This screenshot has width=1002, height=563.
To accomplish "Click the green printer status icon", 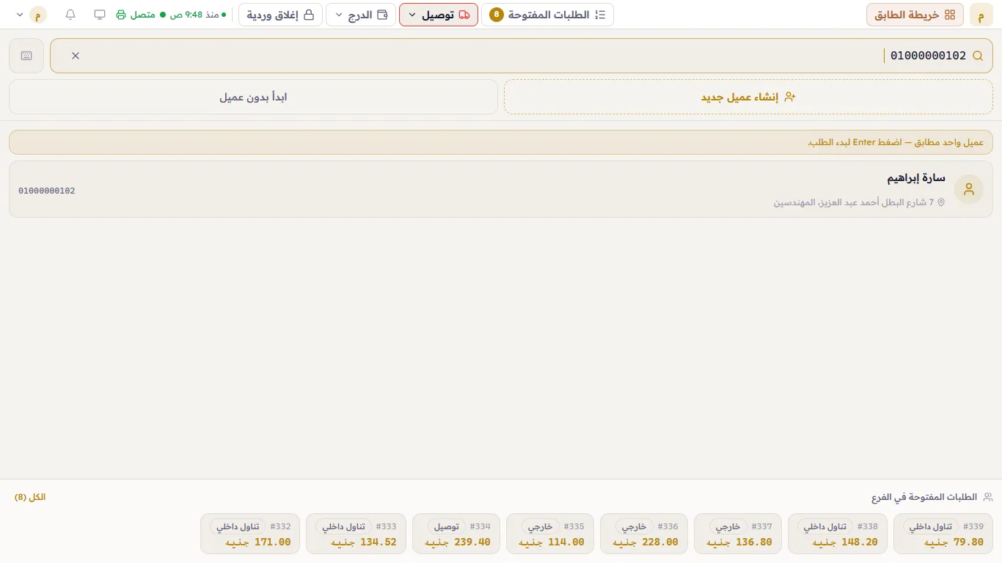I will pyautogui.click(x=121, y=15).
